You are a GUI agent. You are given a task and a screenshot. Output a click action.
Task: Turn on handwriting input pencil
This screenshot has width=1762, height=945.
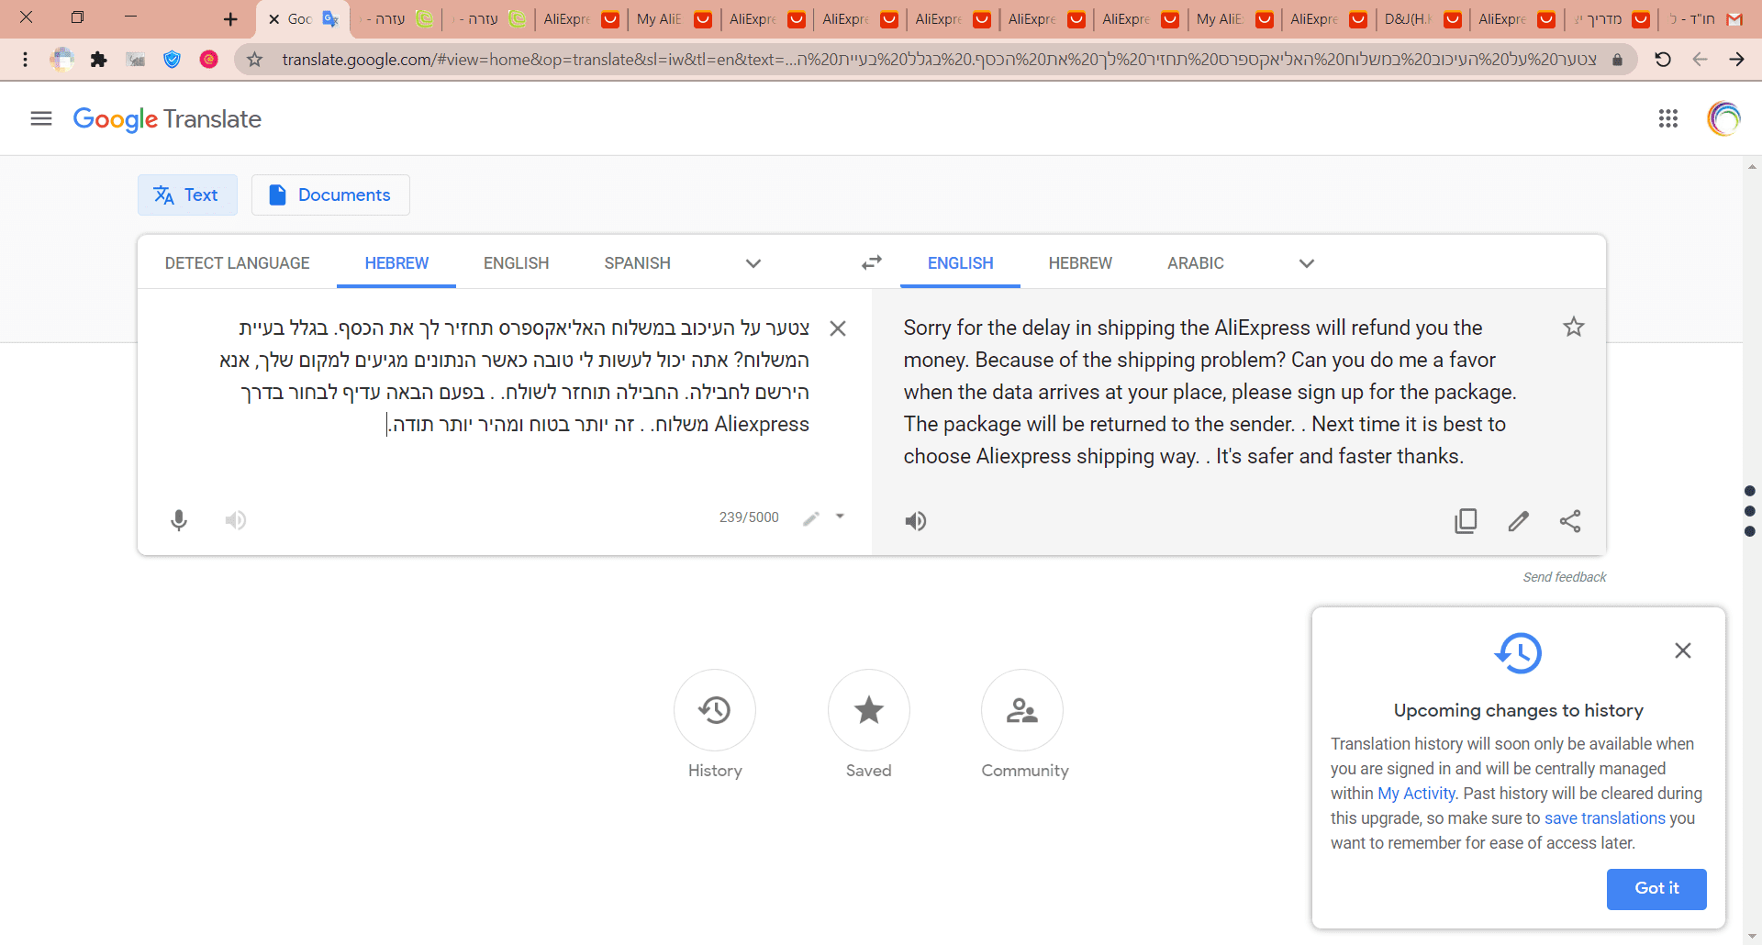pos(811,518)
